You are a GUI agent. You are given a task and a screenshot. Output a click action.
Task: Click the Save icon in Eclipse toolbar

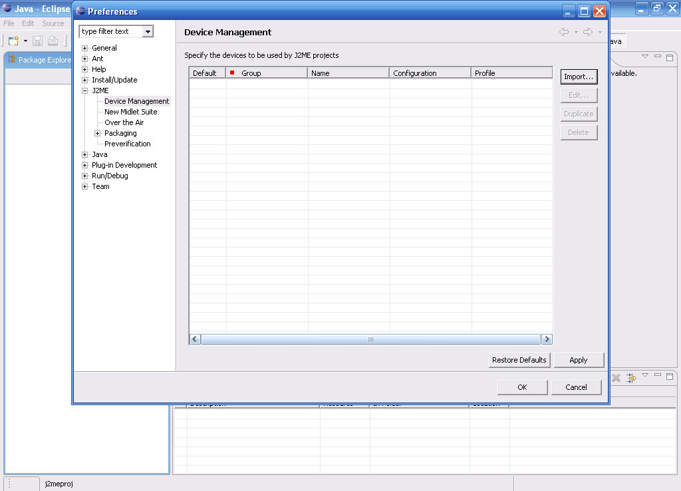pos(38,41)
